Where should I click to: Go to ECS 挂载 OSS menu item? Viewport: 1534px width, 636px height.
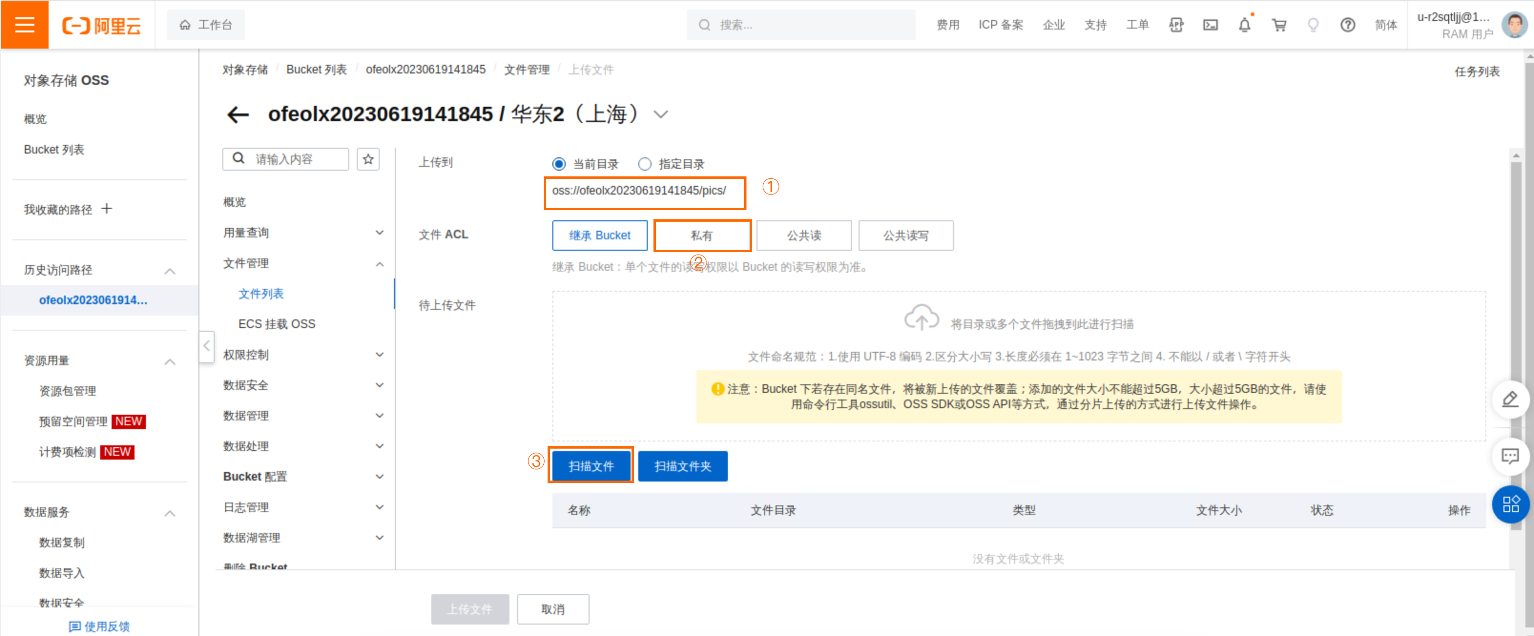tap(276, 324)
